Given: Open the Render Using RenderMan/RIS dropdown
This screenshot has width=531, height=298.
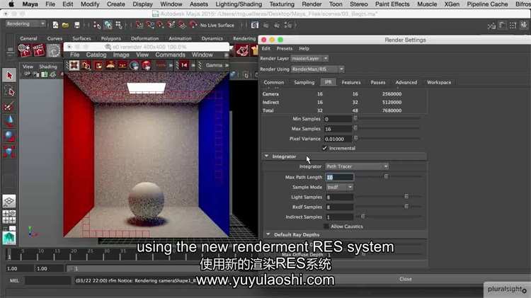Looking at the screenshot, I should (x=317, y=69).
